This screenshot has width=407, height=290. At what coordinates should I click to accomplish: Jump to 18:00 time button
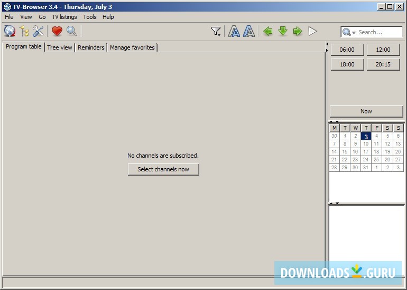[347, 64]
